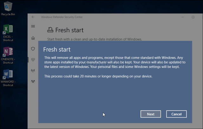Cancel the Fresh start dialog

(176, 114)
